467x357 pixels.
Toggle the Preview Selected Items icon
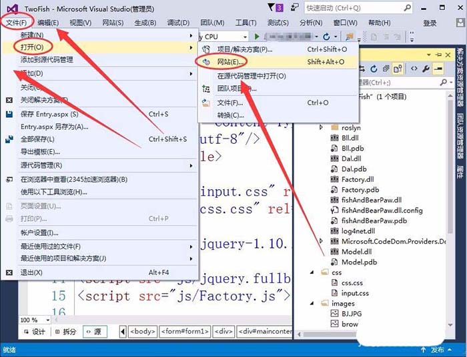pos(438,69)
